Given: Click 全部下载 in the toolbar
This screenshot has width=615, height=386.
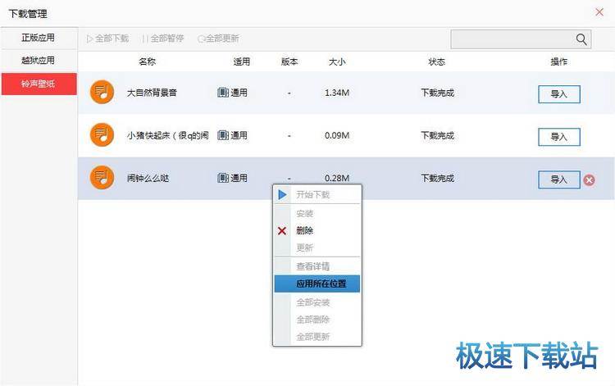Looking at the screenshot, I should point(108,39).
